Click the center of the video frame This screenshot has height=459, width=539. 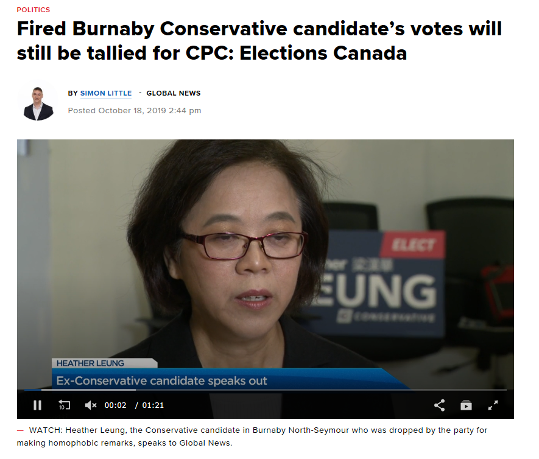coord(266,265)
